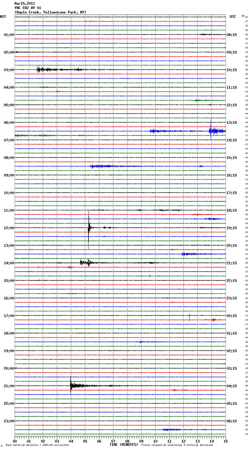The width and height of the screenshot is (249, 449).
Task: Click the '02:15' UTC time label
Action: tap(232, 351)
